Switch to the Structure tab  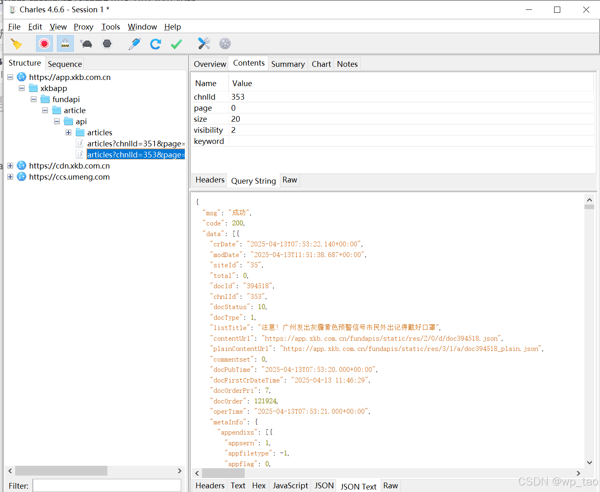click(25, 63)
